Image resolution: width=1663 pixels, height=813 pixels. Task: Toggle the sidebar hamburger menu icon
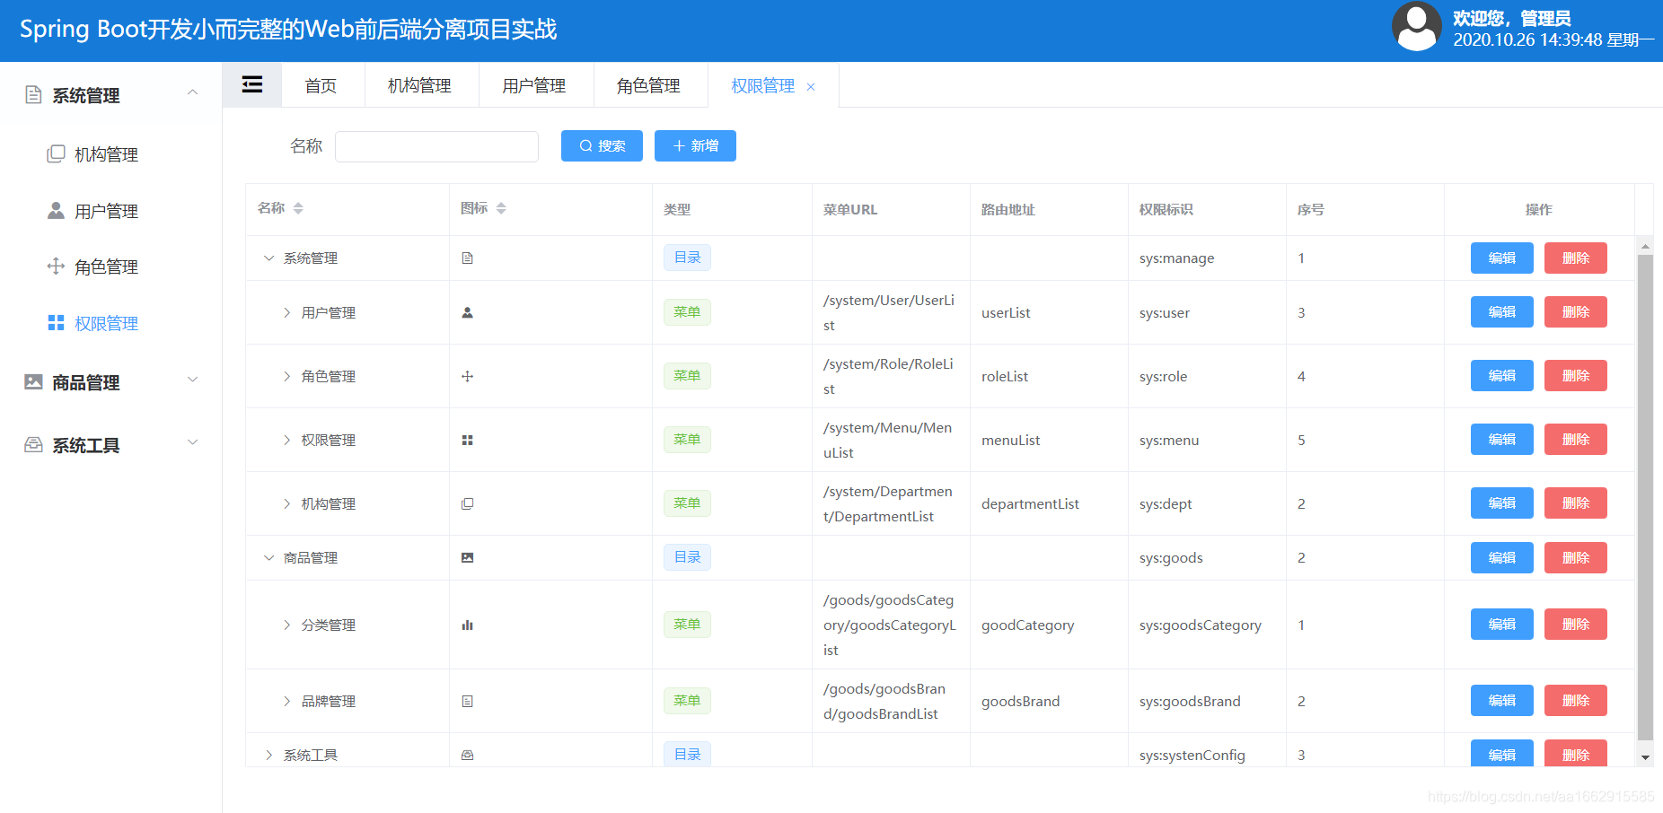[x=252, y=84]
